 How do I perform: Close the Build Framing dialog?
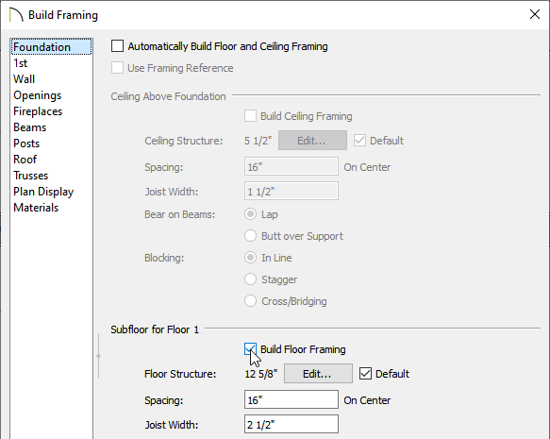(535, 14)
